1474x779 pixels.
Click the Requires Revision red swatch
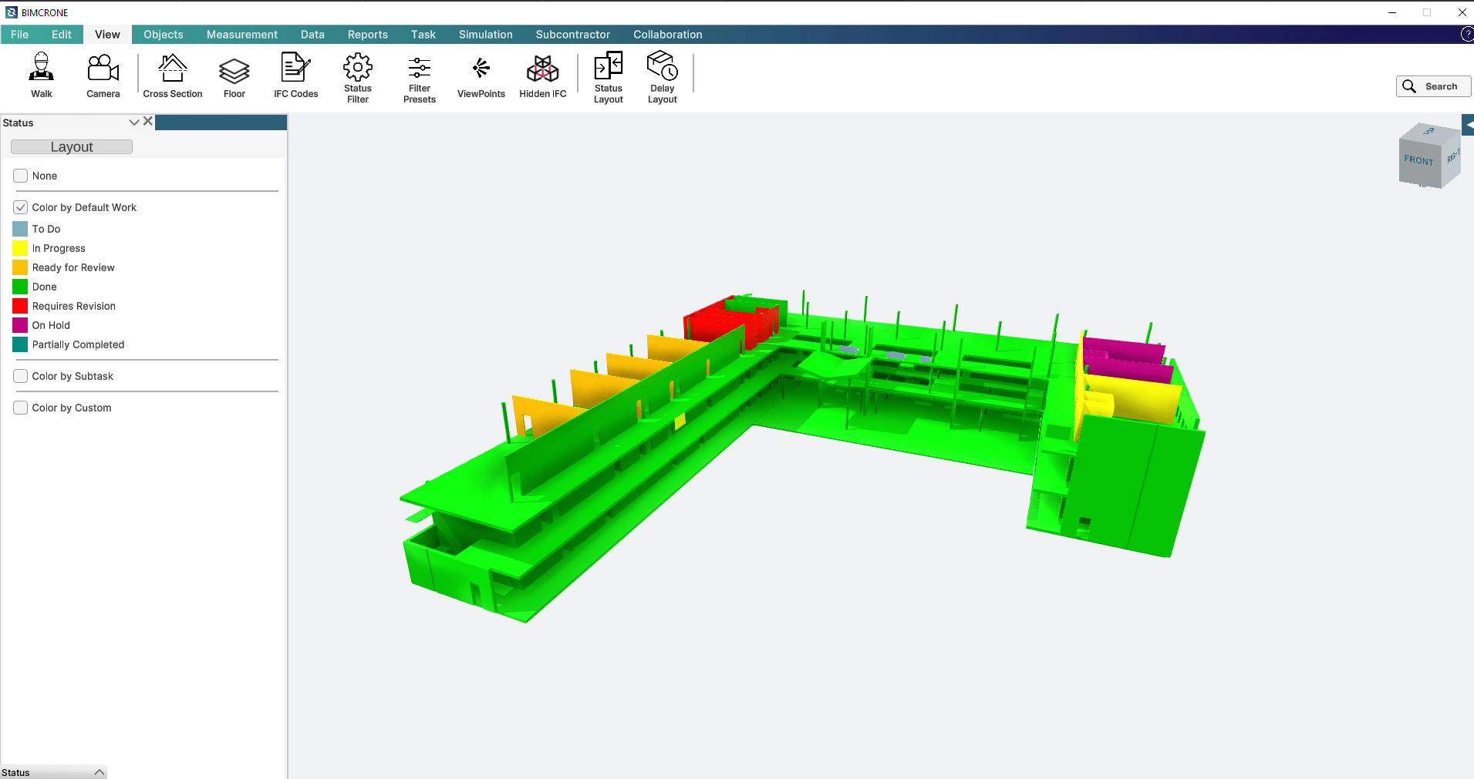[20, 306]
